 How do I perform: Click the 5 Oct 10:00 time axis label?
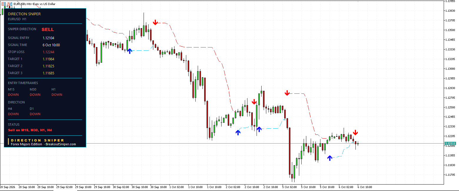pos(309,187)
